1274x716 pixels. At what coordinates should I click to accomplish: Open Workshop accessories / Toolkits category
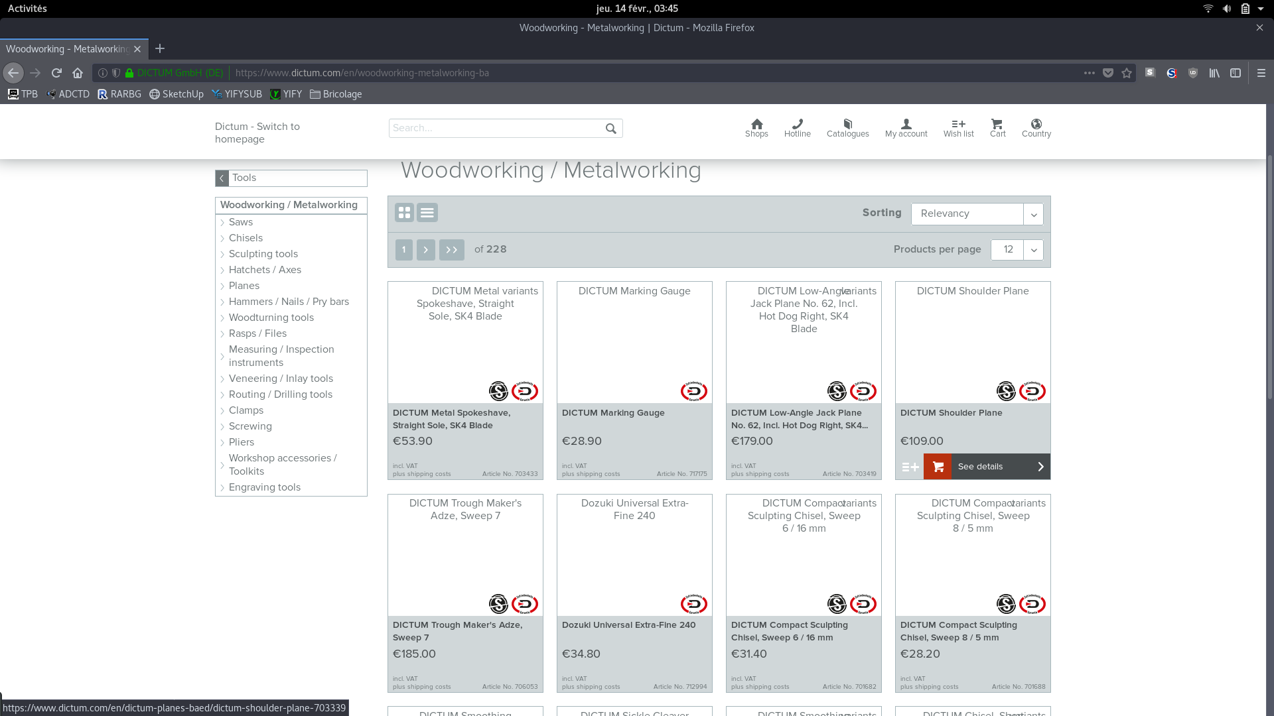[x=283, y=465]
